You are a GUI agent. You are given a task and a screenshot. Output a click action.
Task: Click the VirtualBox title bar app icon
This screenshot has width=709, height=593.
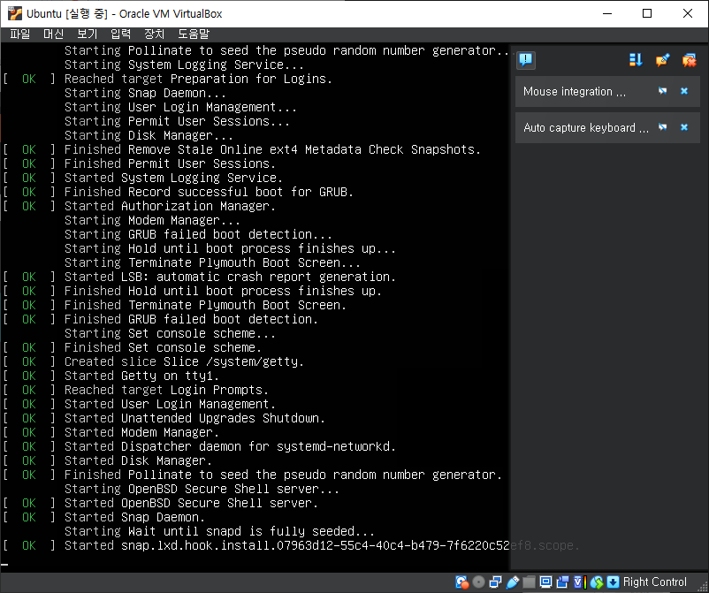pyautogui.click(x=15, y=13)
